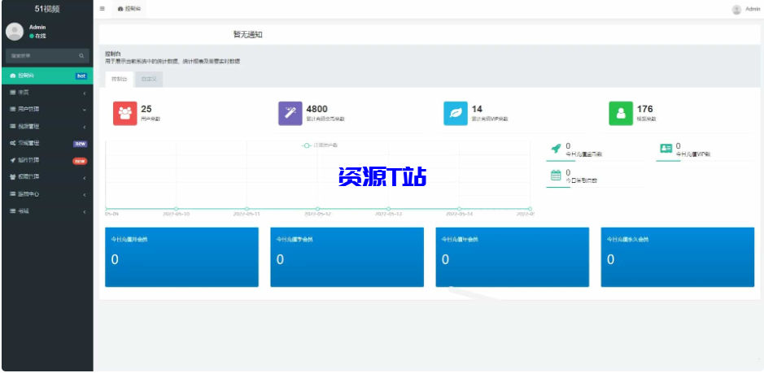Click the dashboard icon in the 控制台 sidebar row
Viewport: 764px width, 373px height.
tap(13, 76)
